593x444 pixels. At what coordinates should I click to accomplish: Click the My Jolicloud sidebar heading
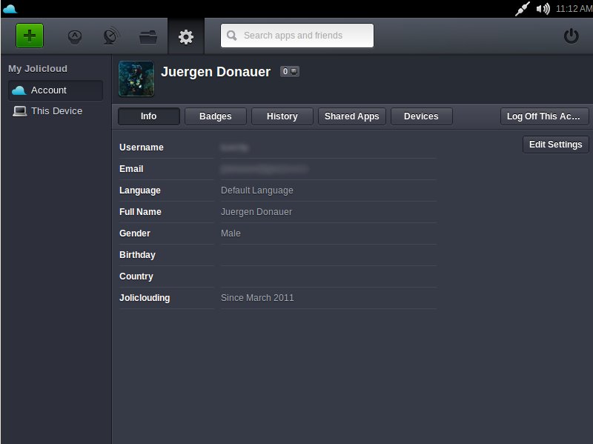click(38, 69)
